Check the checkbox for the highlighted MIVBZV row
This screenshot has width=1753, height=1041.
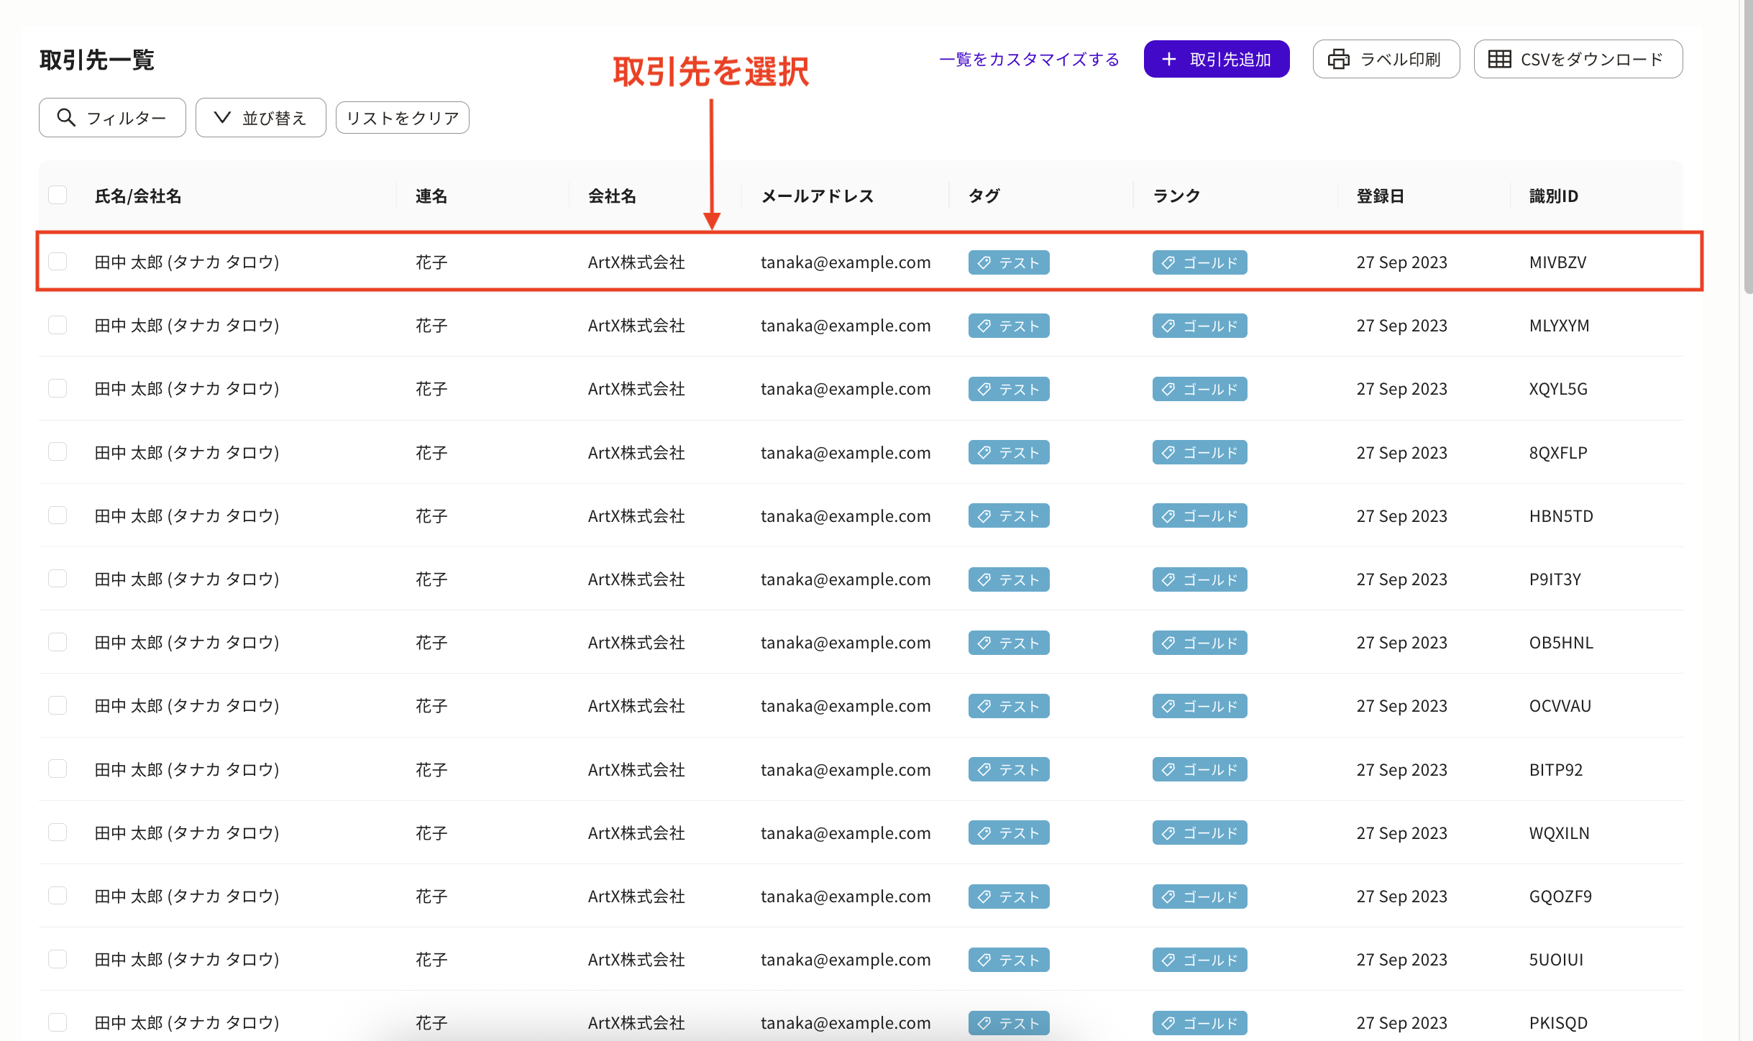pyautogui.click(x=58, y=262)
